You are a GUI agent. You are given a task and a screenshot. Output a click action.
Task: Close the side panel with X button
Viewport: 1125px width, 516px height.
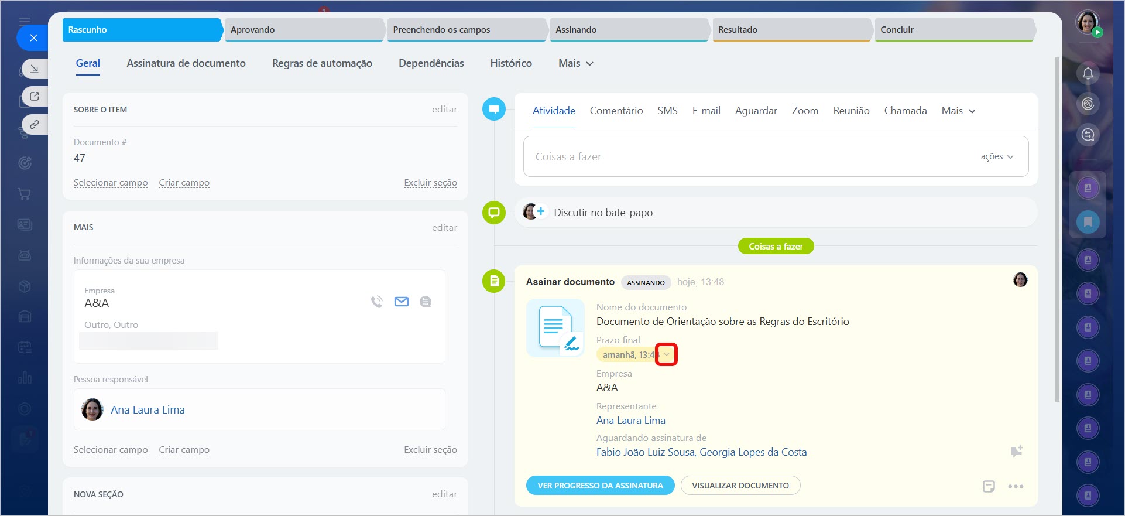(x=33, y=38)
